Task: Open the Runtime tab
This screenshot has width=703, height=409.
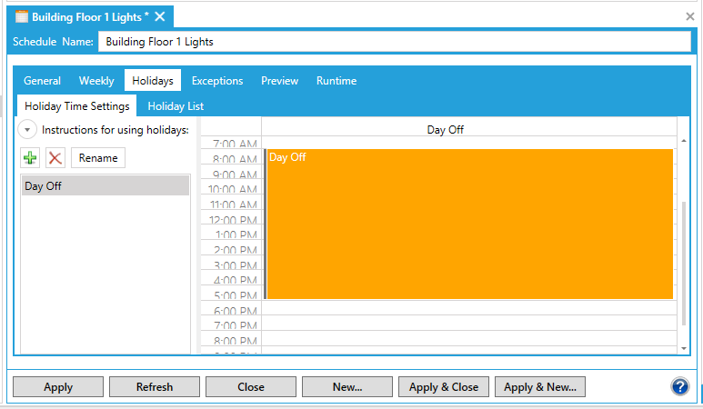Action: (336, 81)
